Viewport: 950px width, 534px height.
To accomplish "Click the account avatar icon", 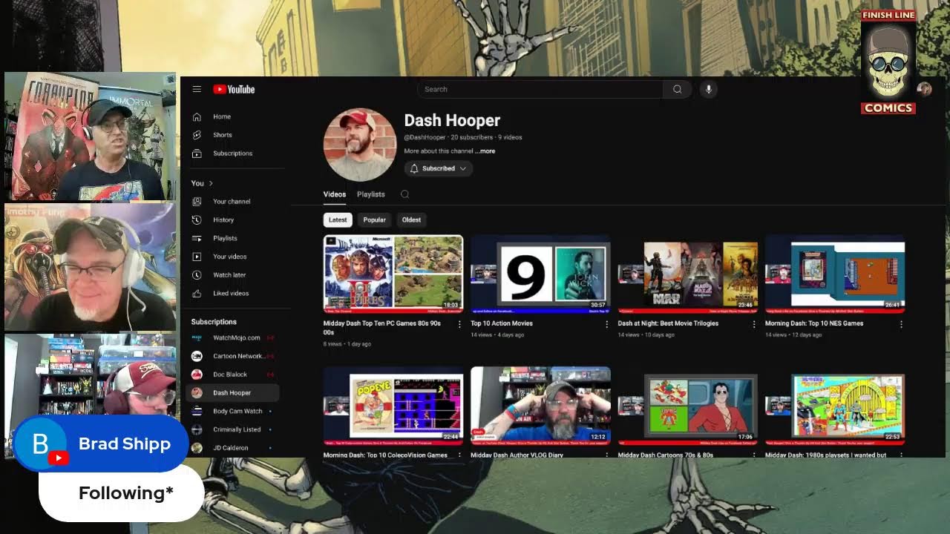I will click(924, 89).
